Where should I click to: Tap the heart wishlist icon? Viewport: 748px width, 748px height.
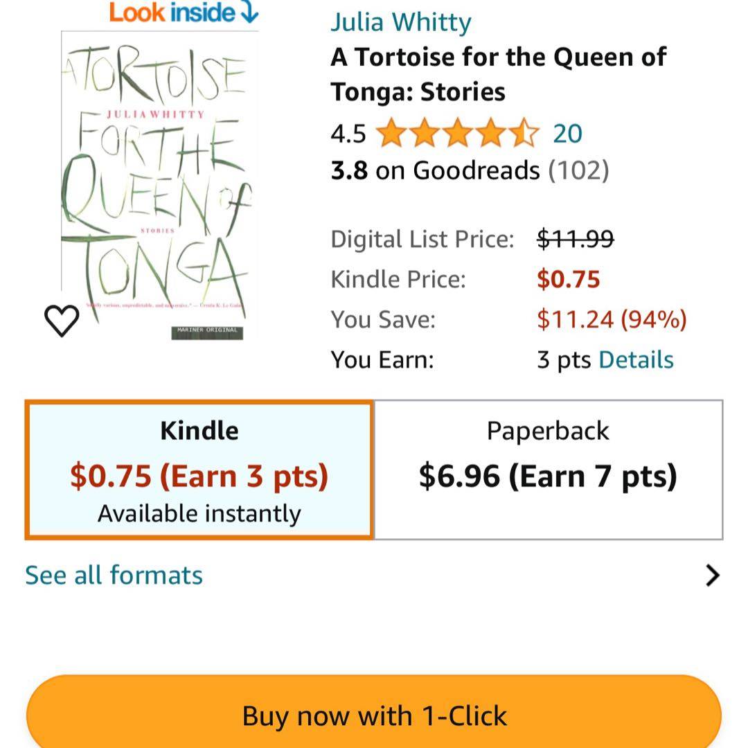click(x=62, y=320)
